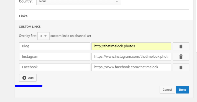
Task: Select the CUSTOM LINKS label
Action: point(30,27)
